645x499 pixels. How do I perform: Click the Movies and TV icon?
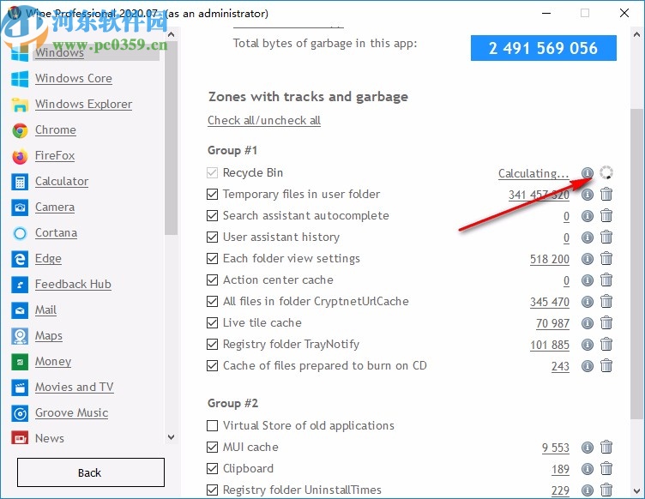[20, 388]
